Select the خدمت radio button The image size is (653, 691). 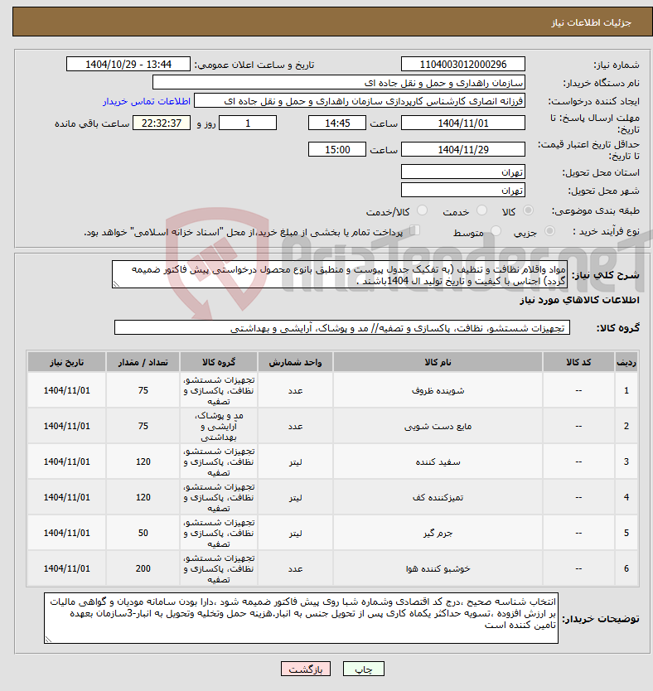click(x=481, y=210)
